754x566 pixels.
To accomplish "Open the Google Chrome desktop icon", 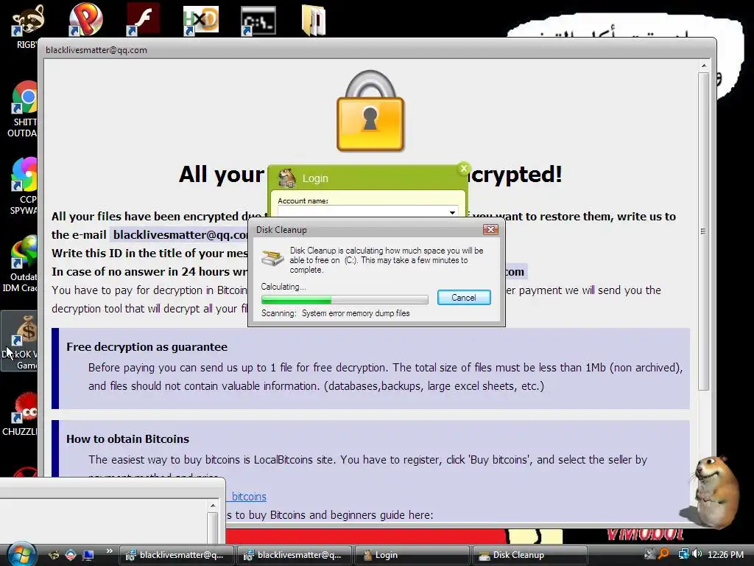I will click(x=25, y=97).
